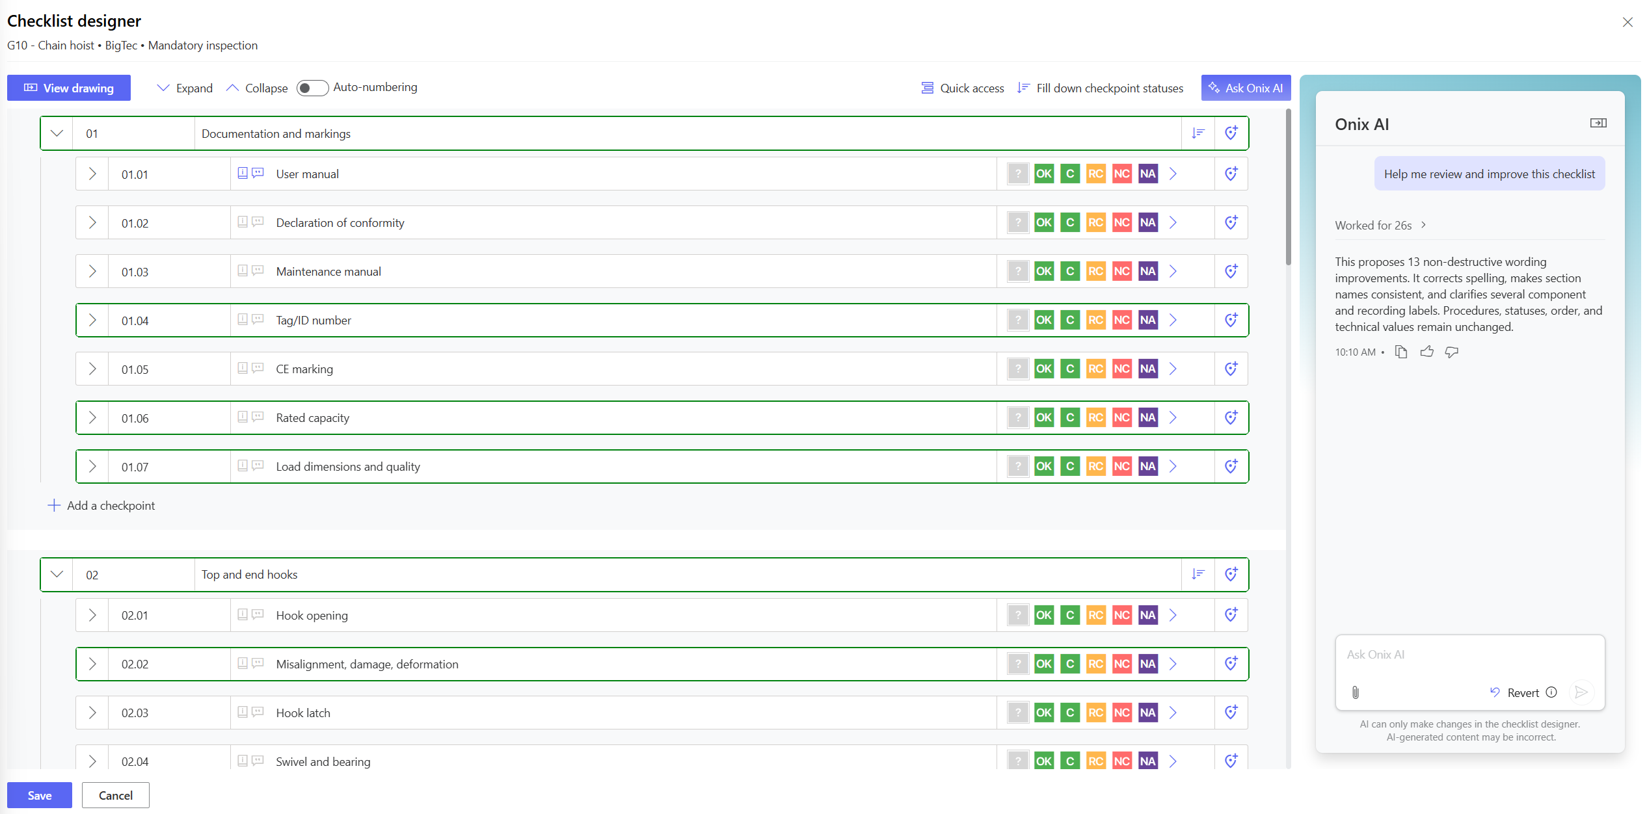Click AI assist icon on Documentation and markings section
Image resolution: width=1647 pixels, height=814 pixels.
coord(1231,133)
